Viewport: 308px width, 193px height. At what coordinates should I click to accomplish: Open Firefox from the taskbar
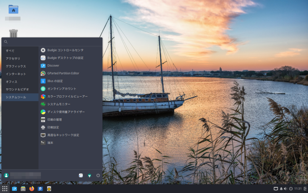point(32,189)
